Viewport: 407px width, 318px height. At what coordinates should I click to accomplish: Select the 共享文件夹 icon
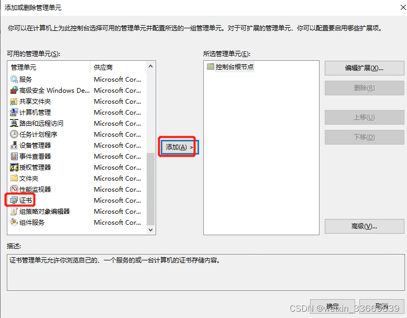14,101
